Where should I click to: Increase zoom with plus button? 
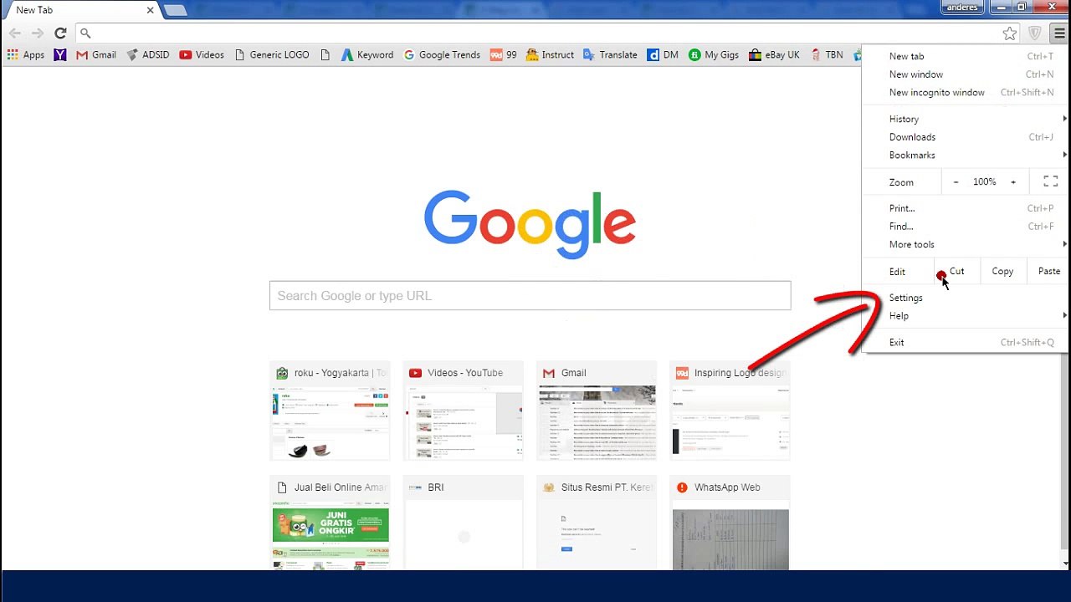(1012, 181)
